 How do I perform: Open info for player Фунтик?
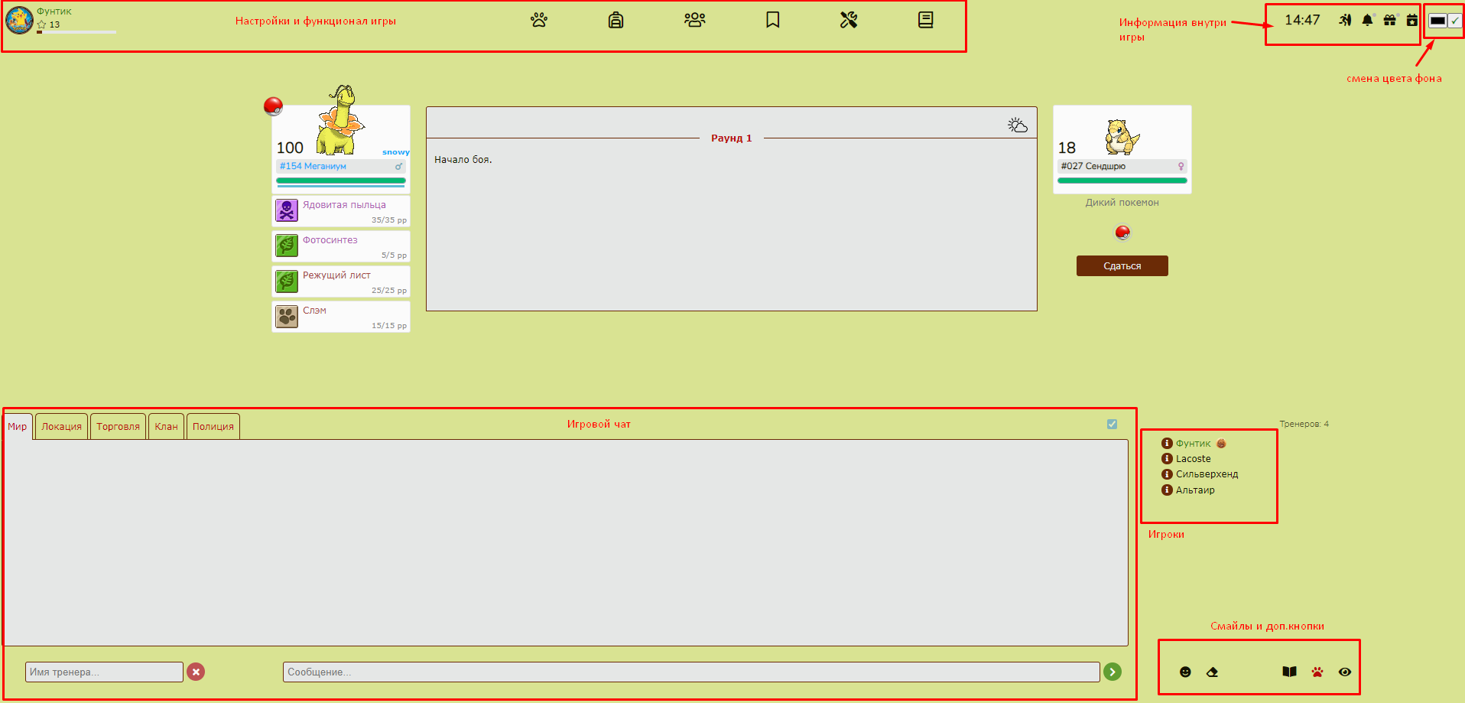click(x=1167, y=444)
